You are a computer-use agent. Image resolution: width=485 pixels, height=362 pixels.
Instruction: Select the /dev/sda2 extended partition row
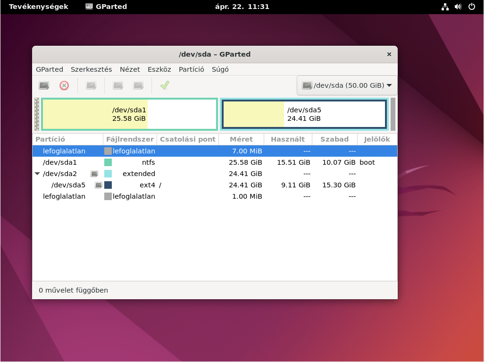pos(215,174)
